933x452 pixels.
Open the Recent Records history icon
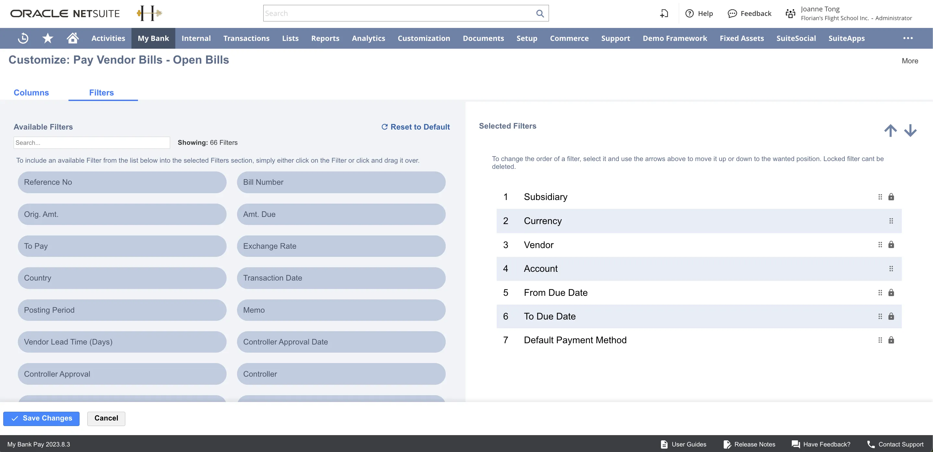(x=23, y=38)
